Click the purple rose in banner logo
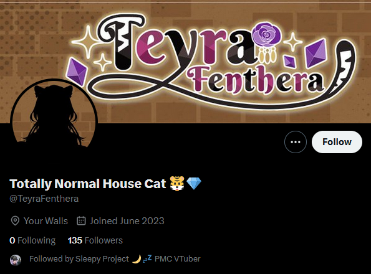The image size is (371, 274). coord(267,34)
